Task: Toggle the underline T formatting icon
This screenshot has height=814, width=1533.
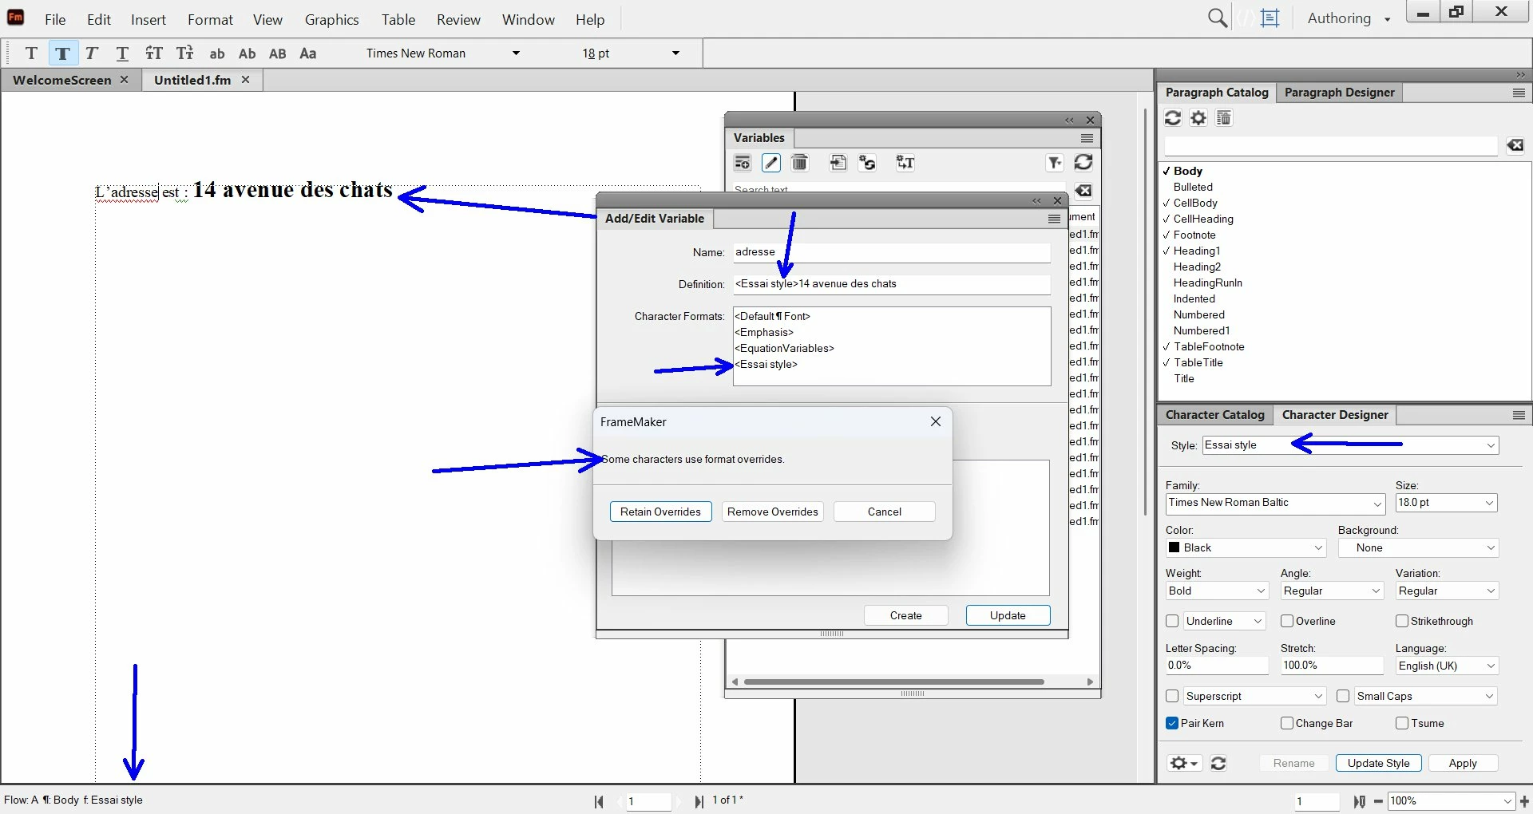Action: 122,53
